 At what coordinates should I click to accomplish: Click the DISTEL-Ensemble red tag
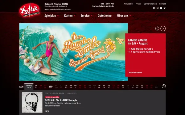pos(52,97)
